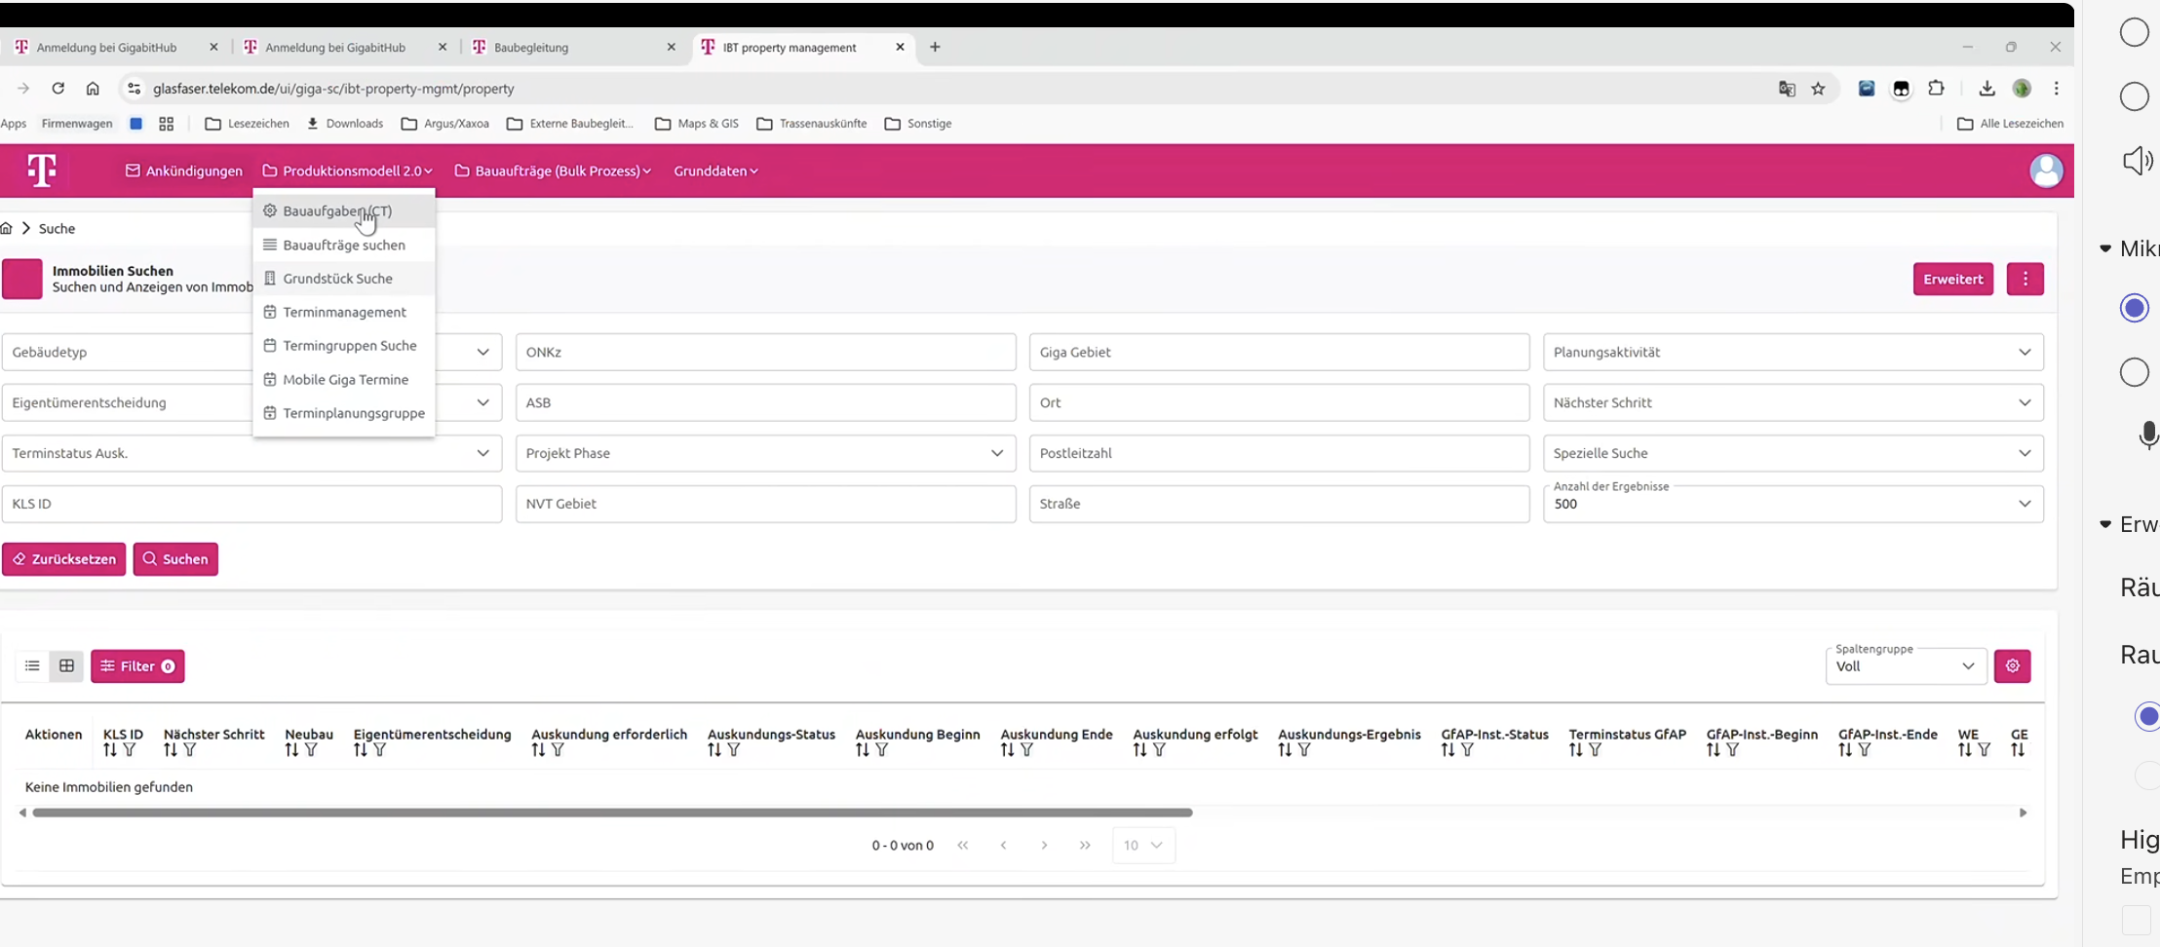Open the Spaltengruppe Voll dropdown
This screenshot has height=947, width=2160.
(x=1906, y=666)
